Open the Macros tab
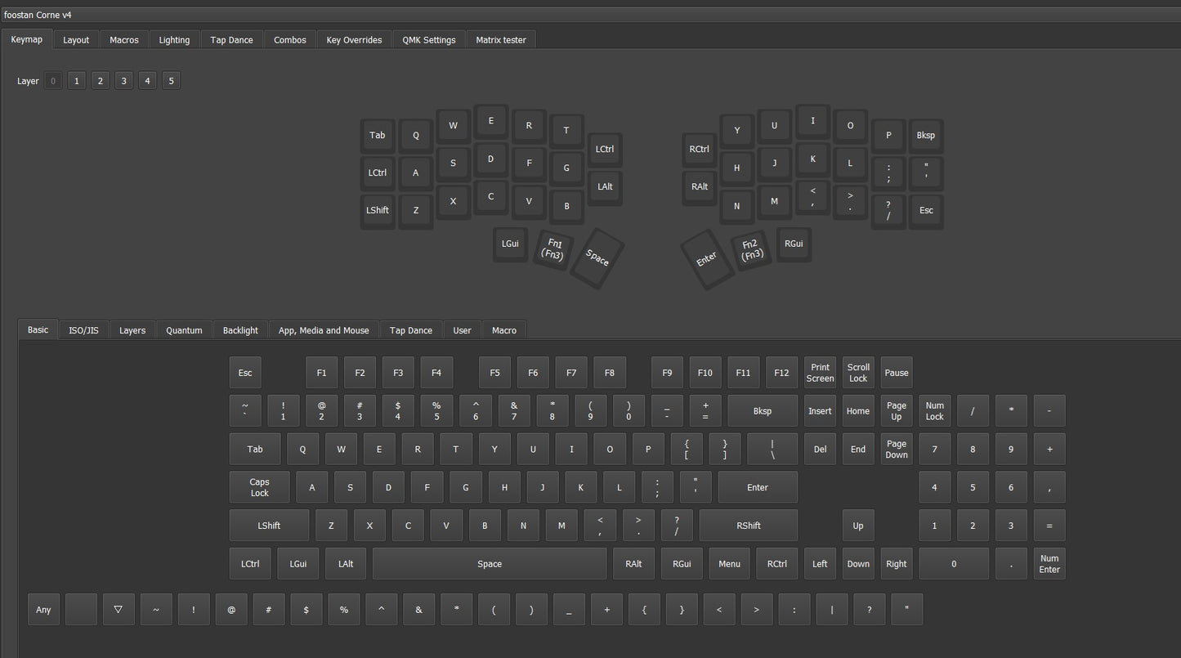This screenshot has width=1181, height=658. point(123,39)
